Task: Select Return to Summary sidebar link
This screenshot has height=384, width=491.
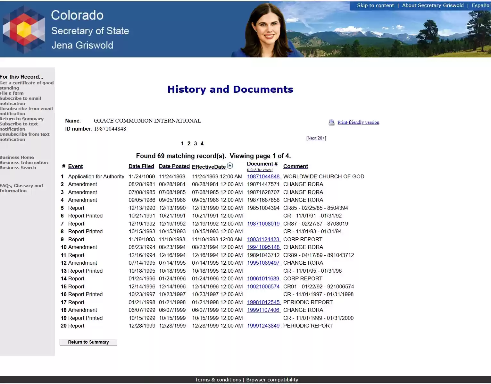Action: coord(22,119)
